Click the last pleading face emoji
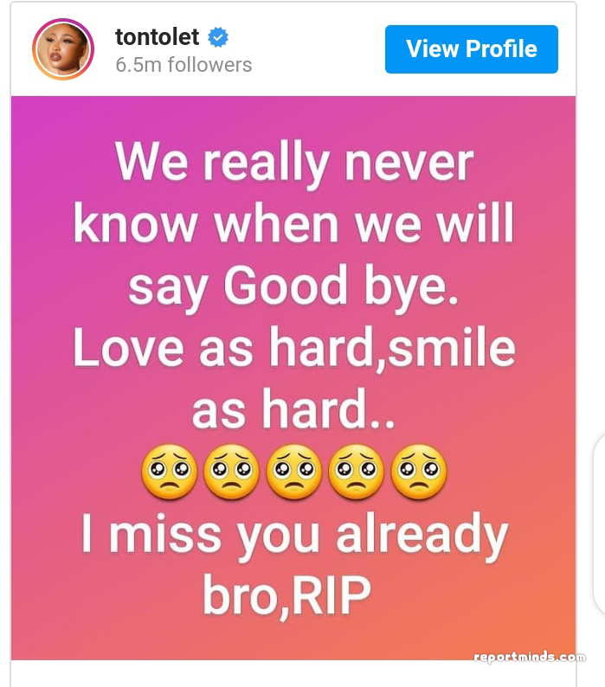 click(x=419, y=472)
